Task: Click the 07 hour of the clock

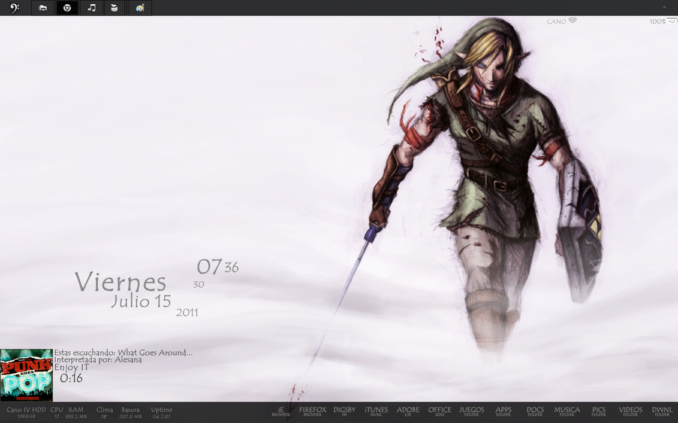Action: (209, 267)
